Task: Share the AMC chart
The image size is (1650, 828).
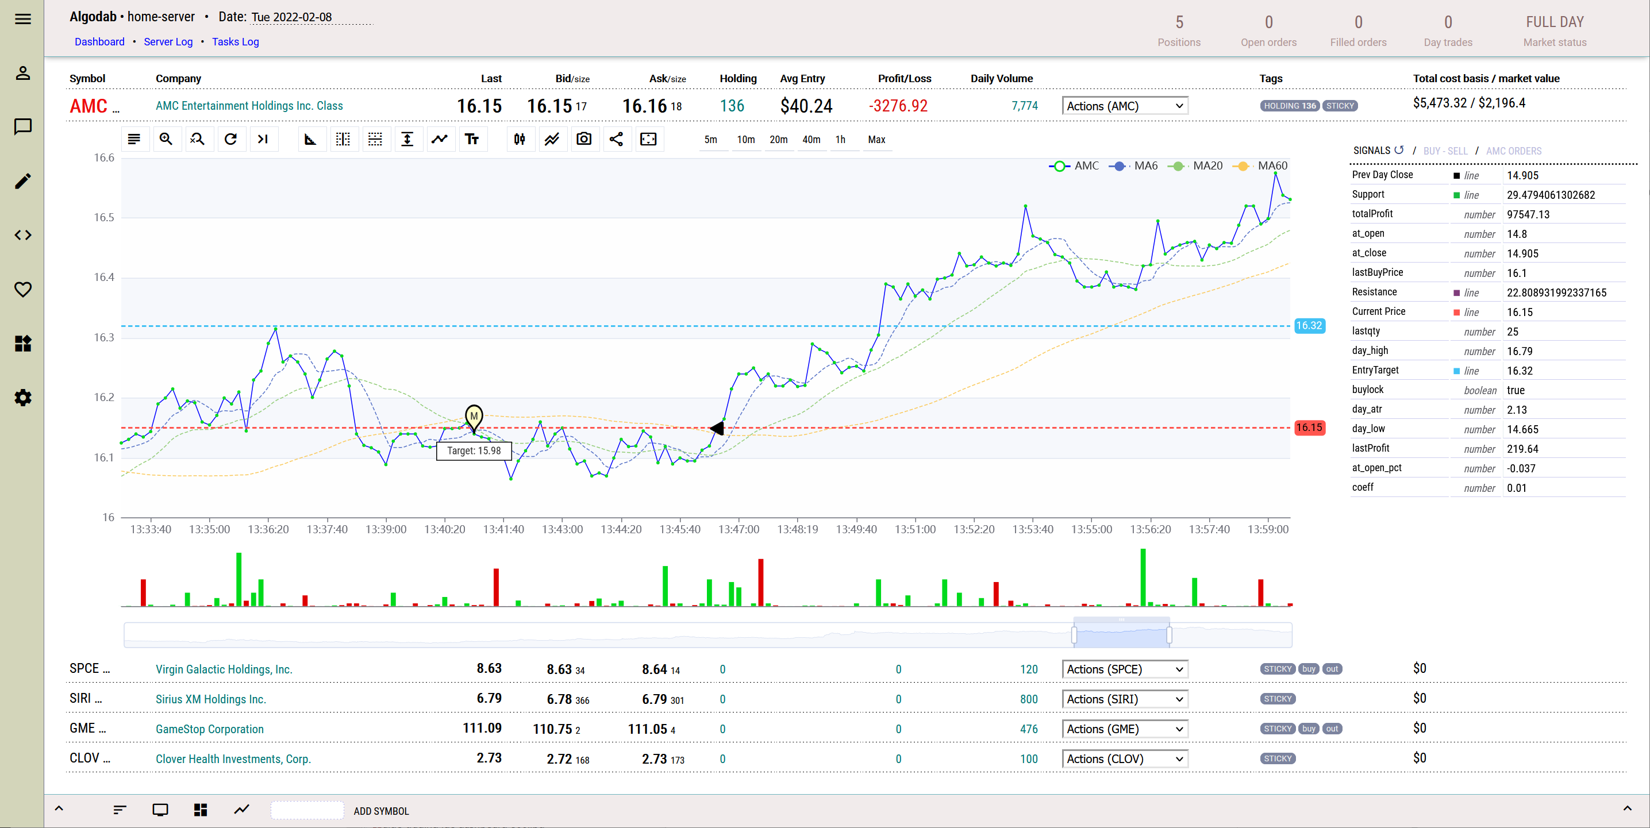Action: pyautogui.click(x=616, y=139)
